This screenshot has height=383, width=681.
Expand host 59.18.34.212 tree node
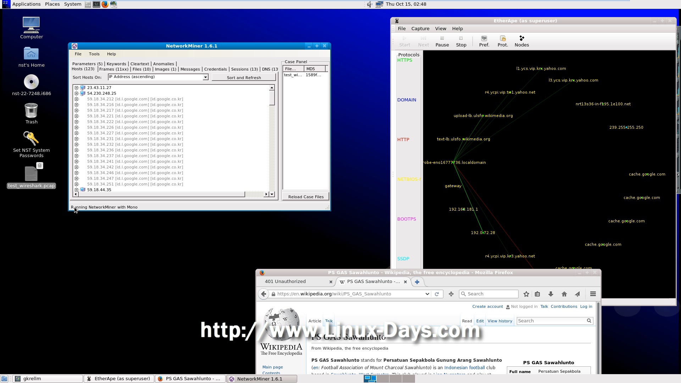(x=76, y=99)
